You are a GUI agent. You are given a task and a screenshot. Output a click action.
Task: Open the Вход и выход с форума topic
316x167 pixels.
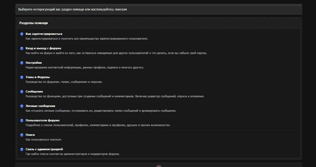click(43, 48)
